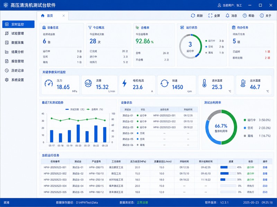Click the pressure gauge icon
This screenshot has width=277, height=207.
click(x=48, y=83)
